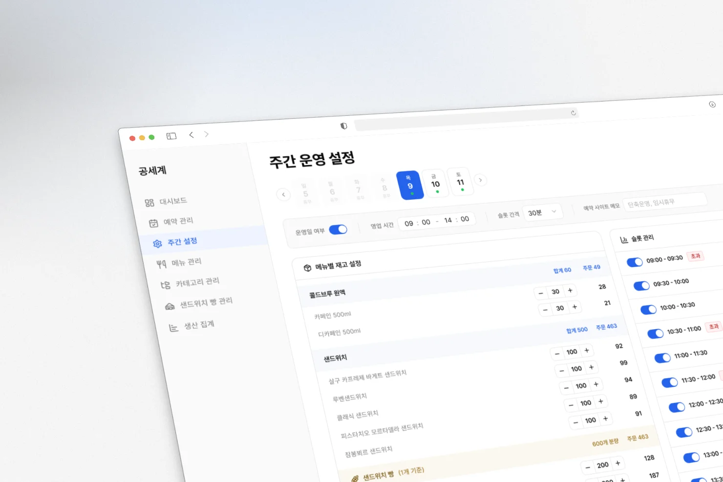The width and height of the screenshot is (723, 482).
Task: Click the browser forward arrow
Action: [x=207, y=134]
